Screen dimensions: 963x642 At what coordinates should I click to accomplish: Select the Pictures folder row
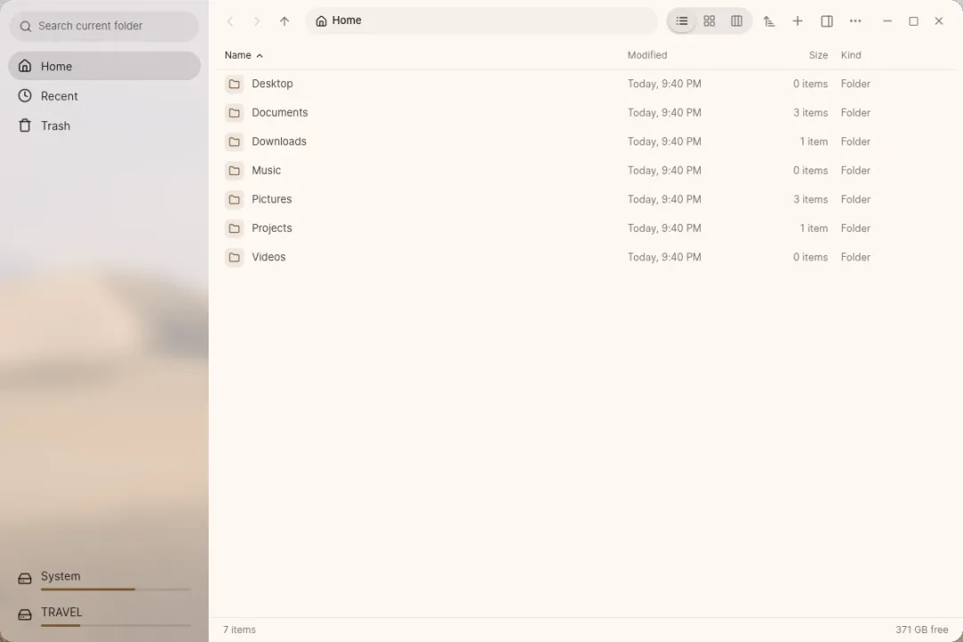click(586, 199)
